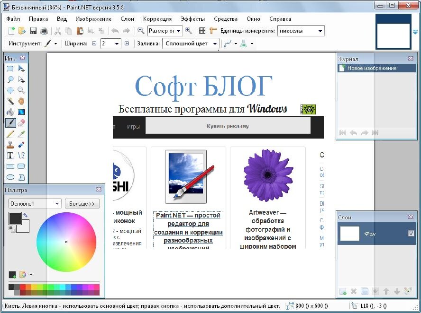The image size is (421, 313).
Task: Reset colors to black and white
Action: (11, 228)
